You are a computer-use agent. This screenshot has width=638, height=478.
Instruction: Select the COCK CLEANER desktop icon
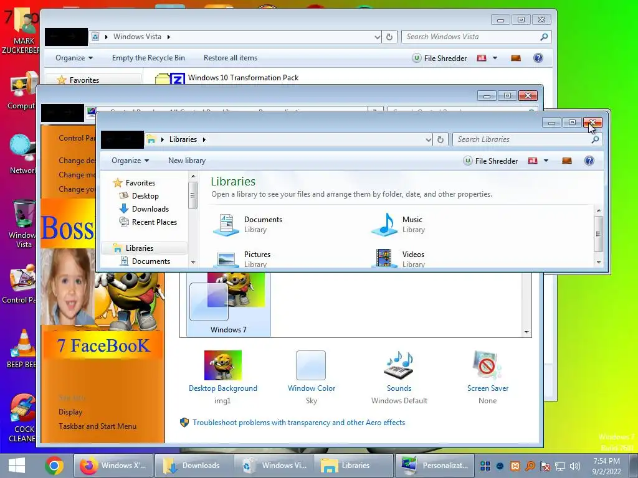22,418
